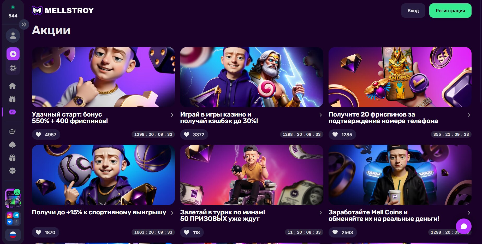Open slots machine icon in sidebar
The width and height of the screenshot is (482, 244).
click(x=13, y=132)
